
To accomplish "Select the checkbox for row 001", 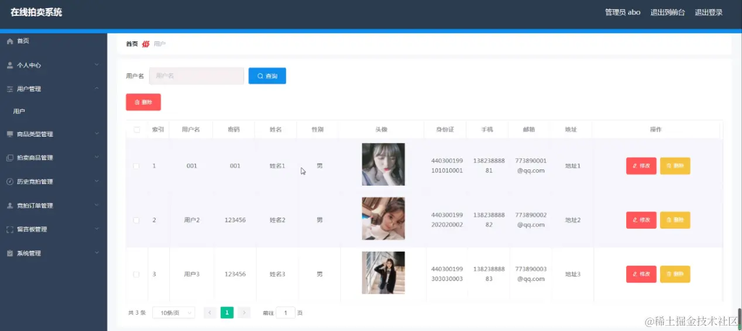I will [136, 166].
